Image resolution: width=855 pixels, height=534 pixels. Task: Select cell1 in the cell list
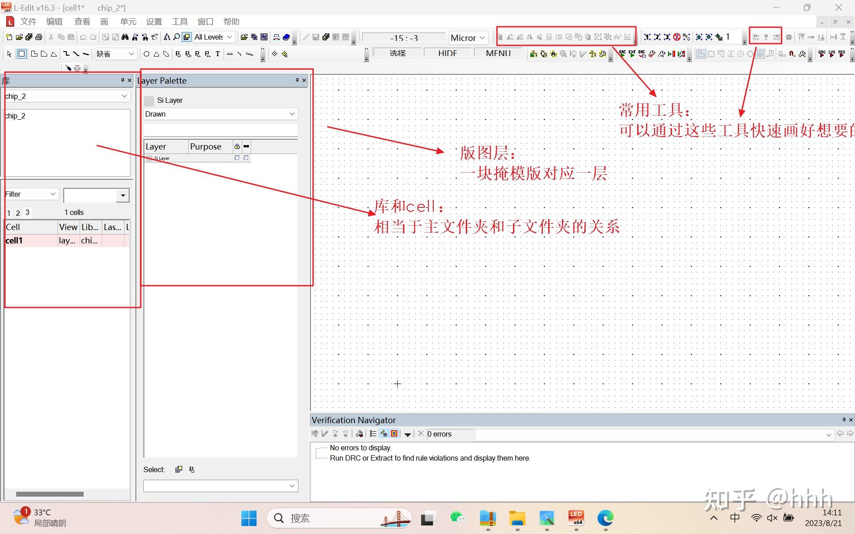[14, 240]
